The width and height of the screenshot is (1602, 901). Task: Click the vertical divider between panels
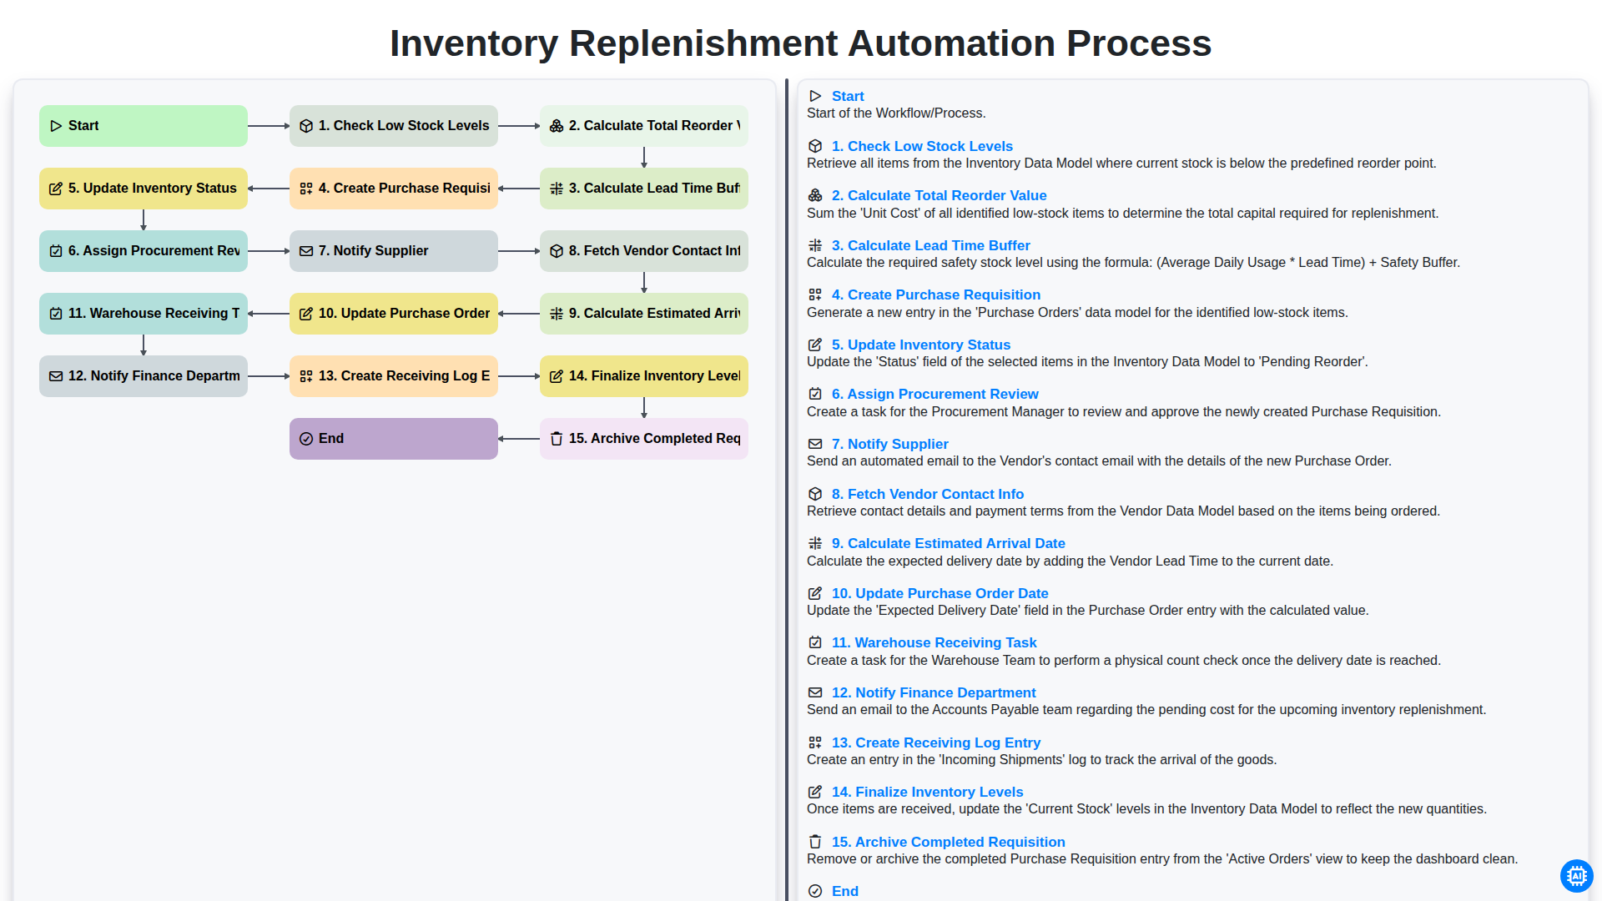pyautogui.click(x=787, y=490)
